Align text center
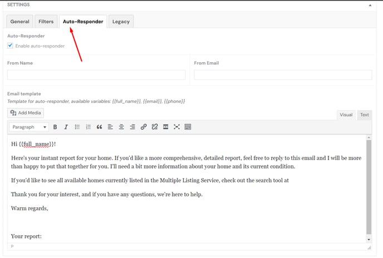The image size is (383, 258). coord(121,127)
